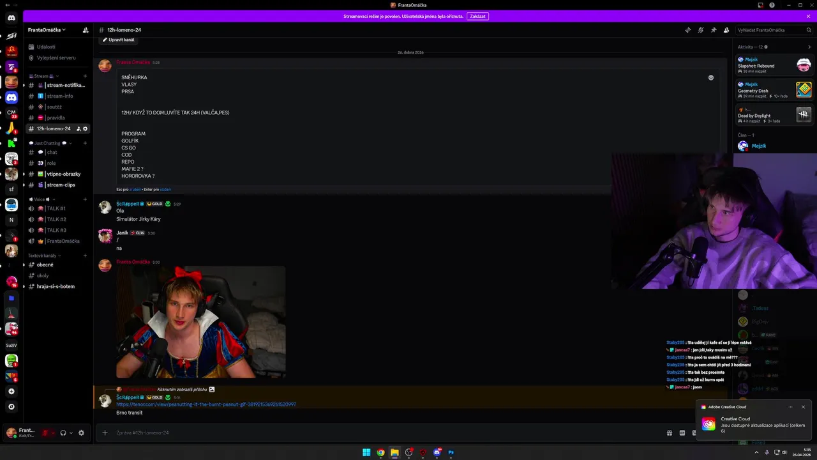Open the ukoly channel
This screenshot has width=817, height=460.
tap(59, 275)
